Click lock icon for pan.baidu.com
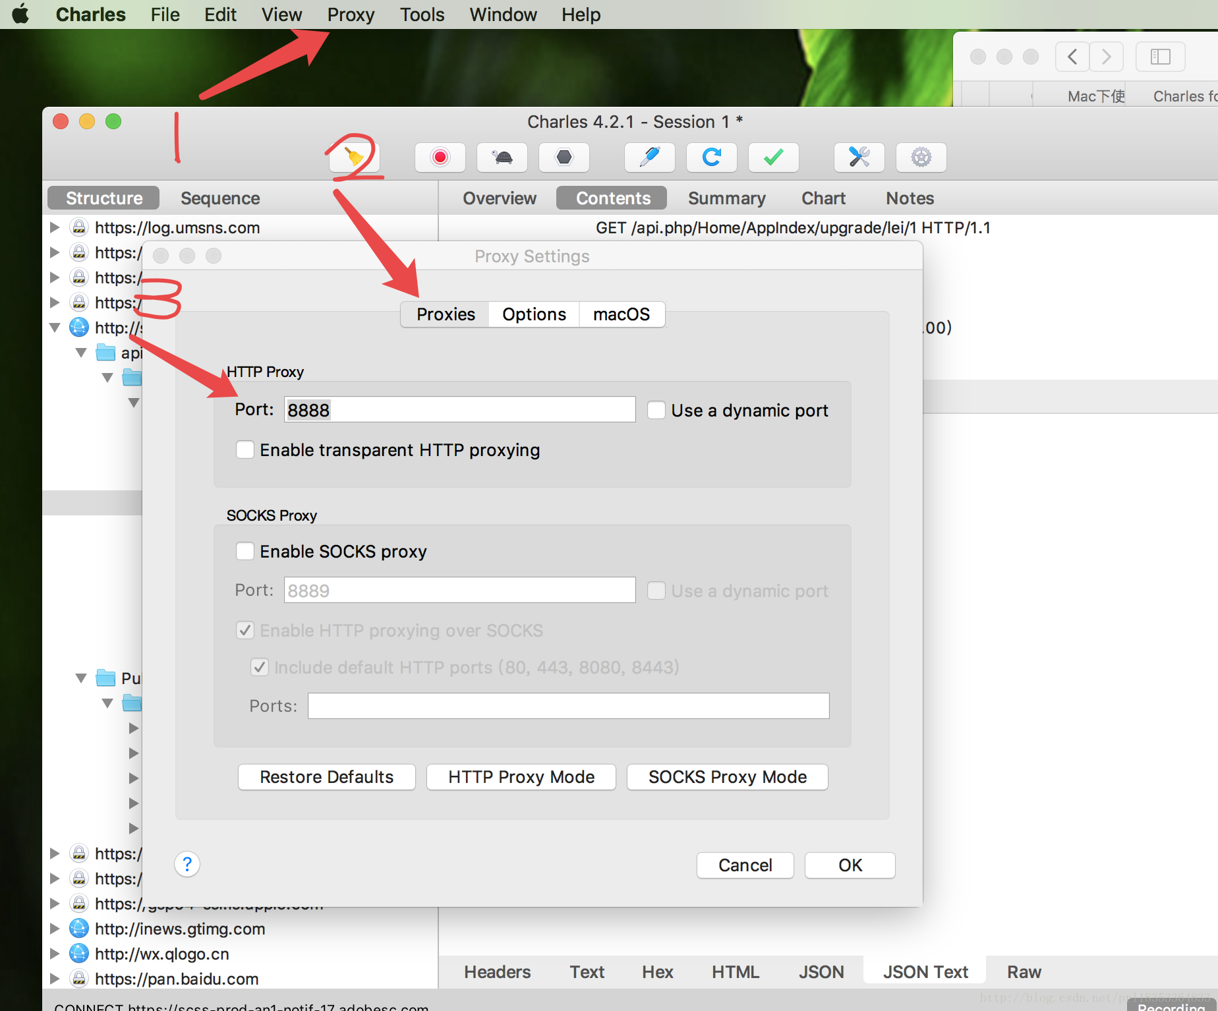 (79, 979)
